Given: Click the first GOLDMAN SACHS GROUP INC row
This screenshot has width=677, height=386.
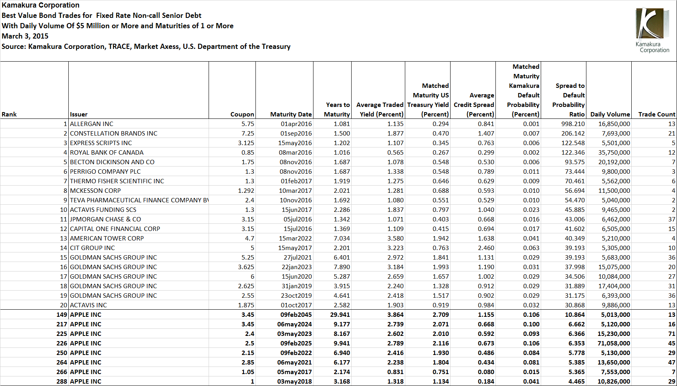Looking at the screenshot, I should tap(113, 257).
